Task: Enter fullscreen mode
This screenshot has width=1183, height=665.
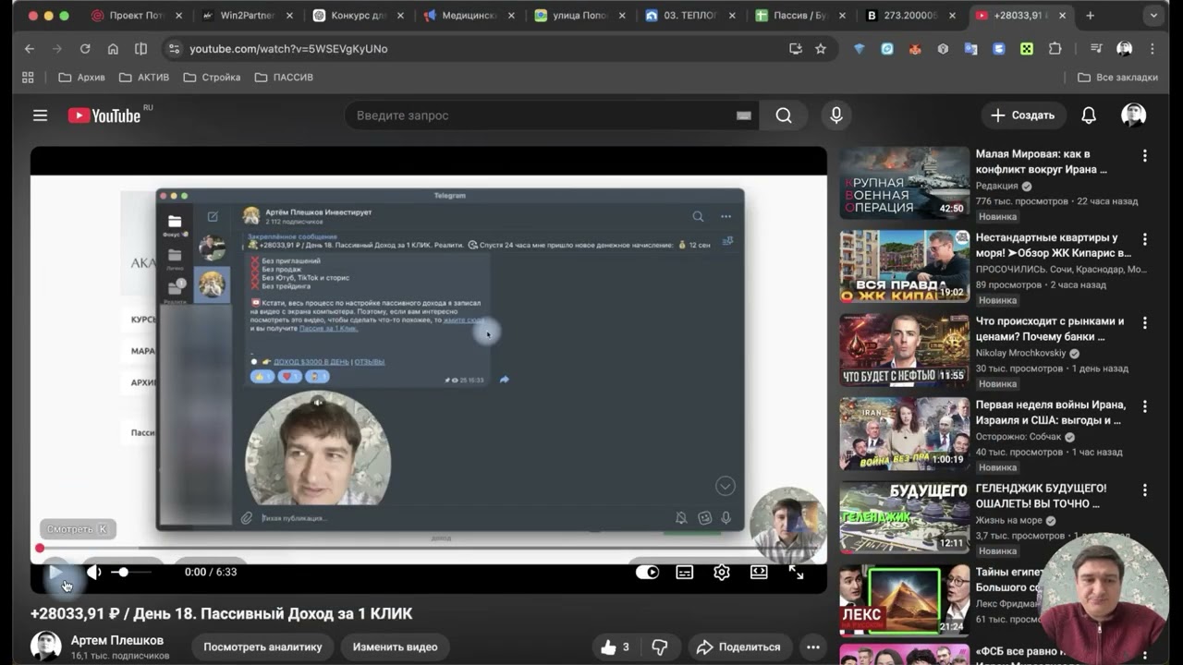Action: click(796, 572)
